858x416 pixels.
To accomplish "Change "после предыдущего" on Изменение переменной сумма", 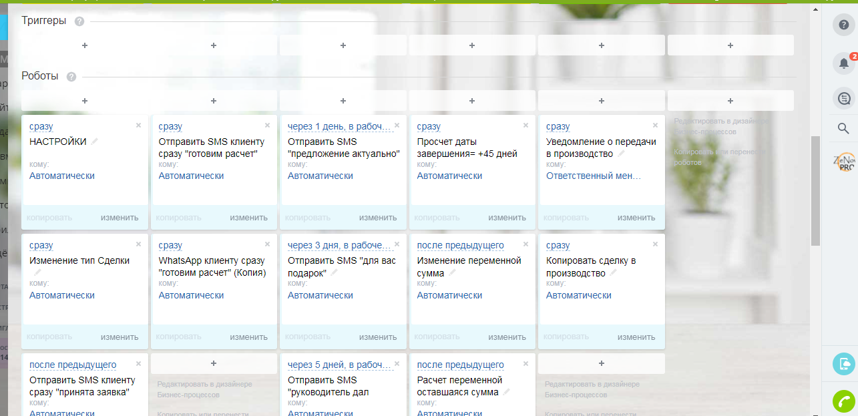I will [x=461, y=246].
